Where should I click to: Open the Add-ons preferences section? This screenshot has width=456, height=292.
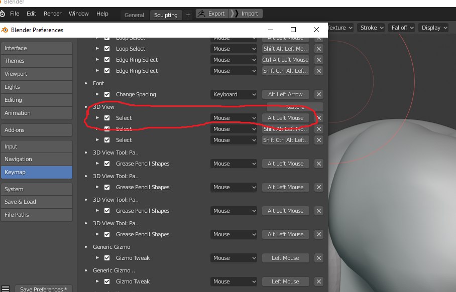coord(37,130)
